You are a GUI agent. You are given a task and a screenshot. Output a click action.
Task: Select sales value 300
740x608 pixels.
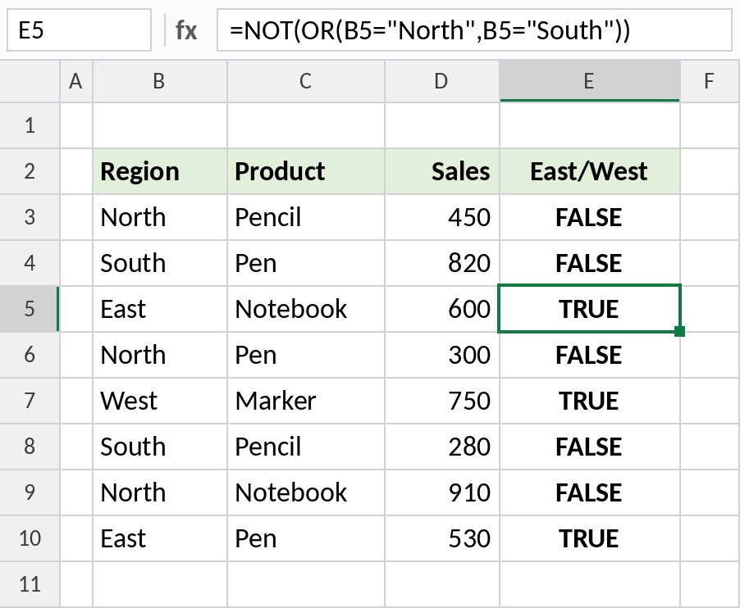click(x=442, y=355)
